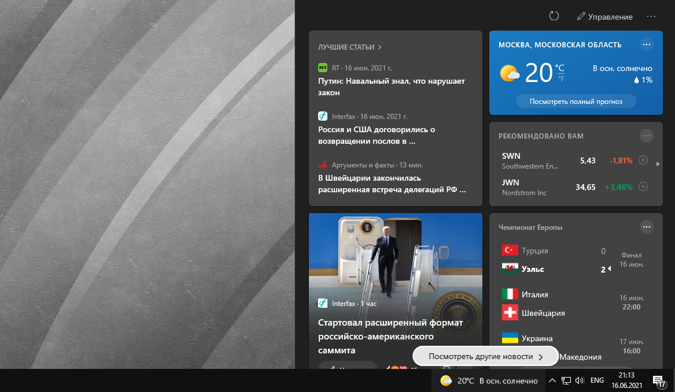
Task: Open stocks card options menu
Action: pos(646,136)
